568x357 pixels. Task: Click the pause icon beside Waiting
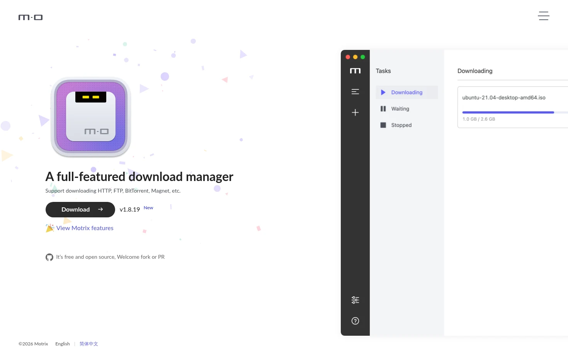tap(383, 109)
